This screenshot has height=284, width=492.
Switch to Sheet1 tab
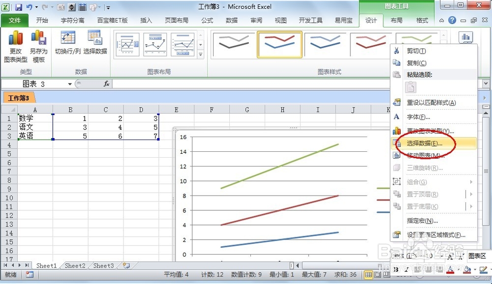(x=46, y=265)
